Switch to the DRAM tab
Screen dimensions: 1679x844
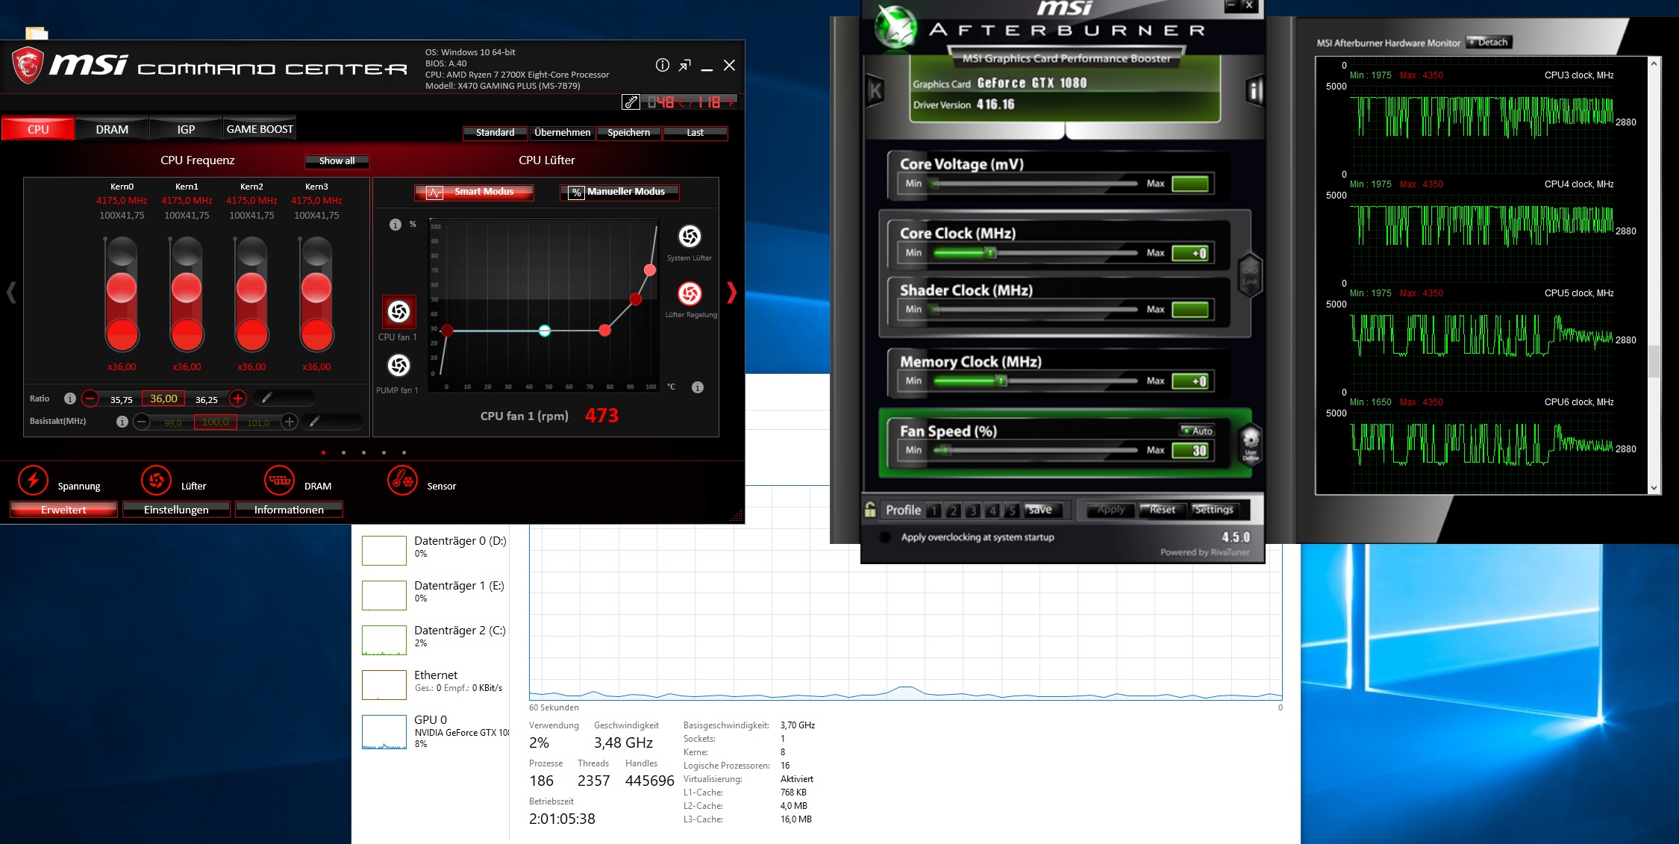(112, 129)
